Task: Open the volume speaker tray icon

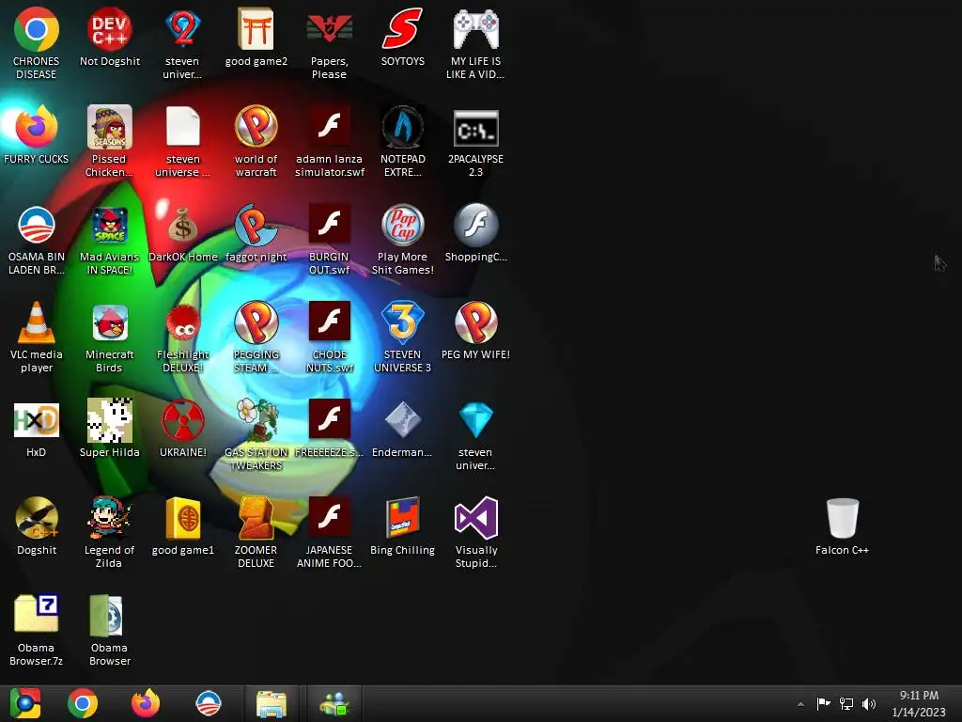Action: point(869,703)
